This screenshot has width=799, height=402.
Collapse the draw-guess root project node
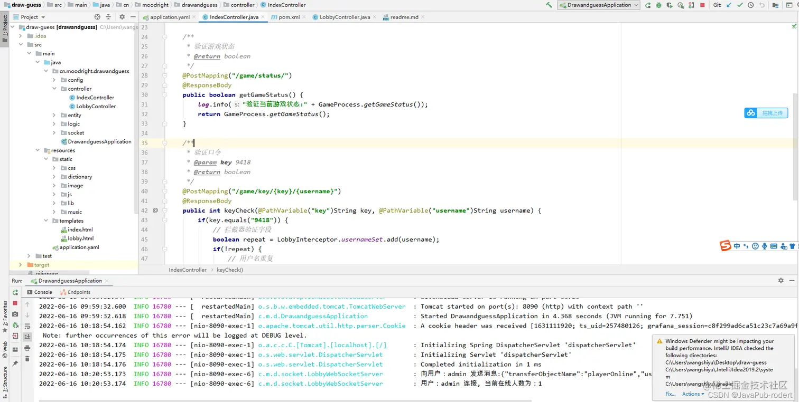[13, 27]
